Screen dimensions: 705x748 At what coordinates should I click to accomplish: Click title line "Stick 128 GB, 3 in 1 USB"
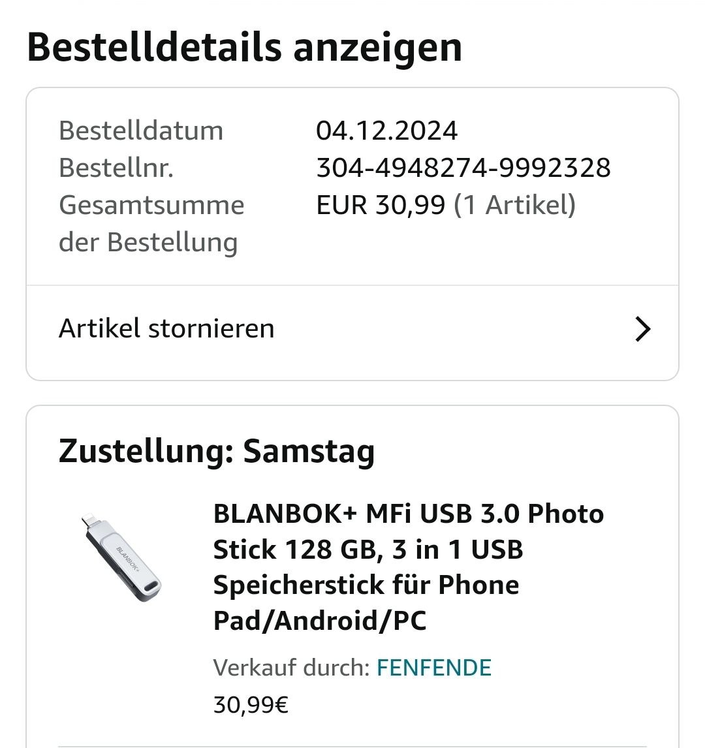click(x=368, y=550)
